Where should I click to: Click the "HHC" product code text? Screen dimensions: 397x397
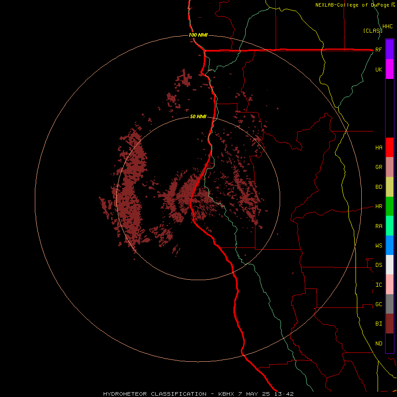click(x=387, y=26)
